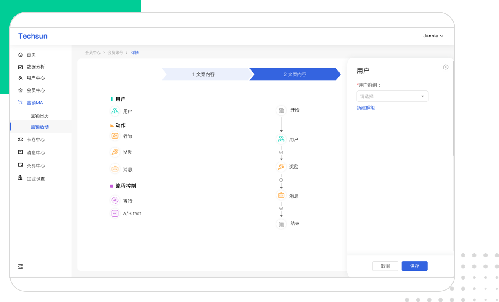The width and height of the screenshot is (499, 302).
Task: Select the A/B test icon
Action: tap(115, 213)
